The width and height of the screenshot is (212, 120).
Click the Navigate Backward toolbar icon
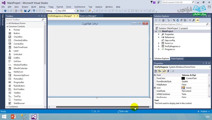click(5, 11)
